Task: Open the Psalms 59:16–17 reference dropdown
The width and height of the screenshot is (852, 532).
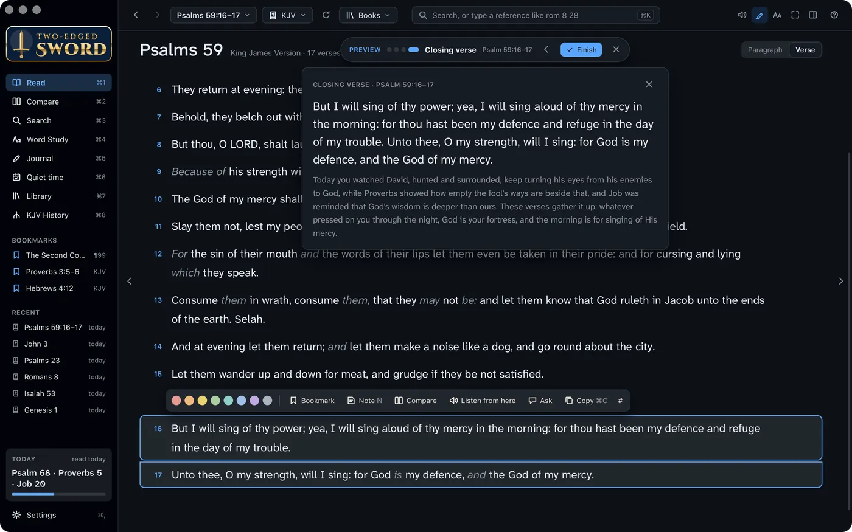Action: (x=214, y=15)
